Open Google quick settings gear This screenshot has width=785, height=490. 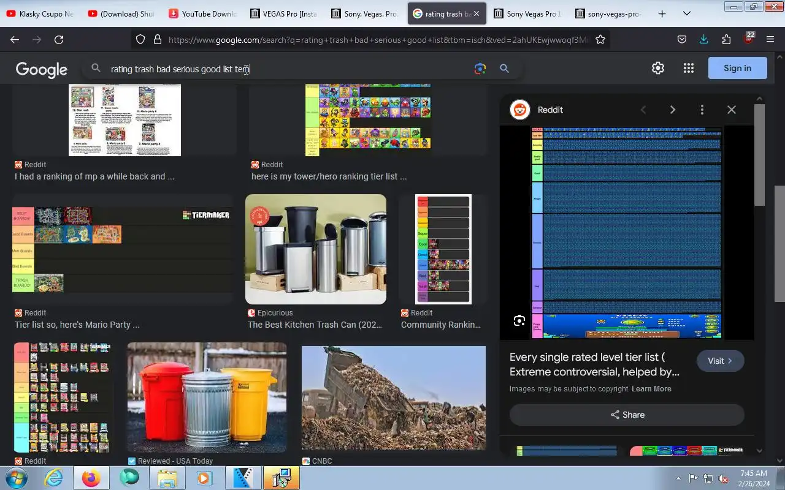pyautogui.click(x=658, y=68)
